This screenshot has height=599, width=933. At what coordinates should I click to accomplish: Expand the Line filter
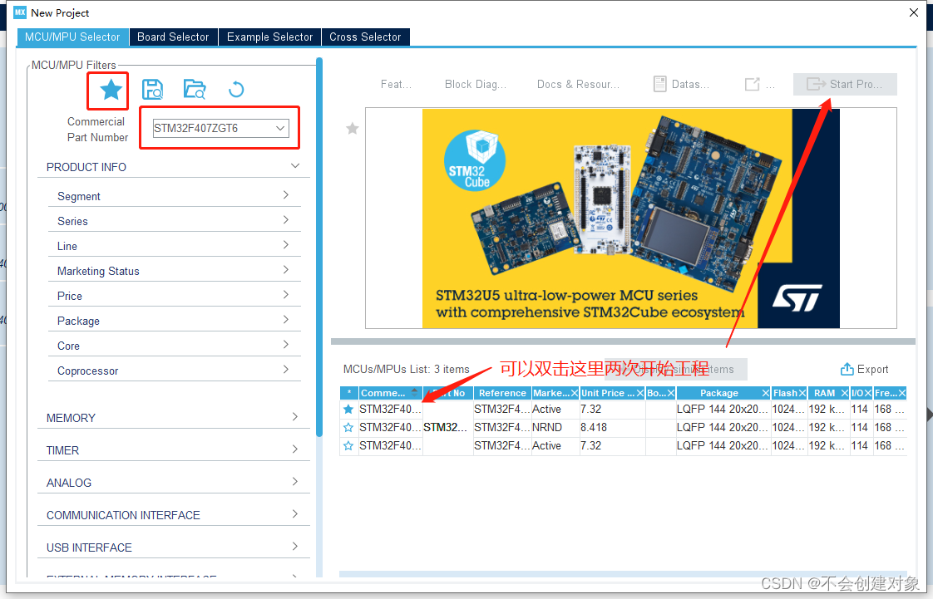tap(286, 245)
